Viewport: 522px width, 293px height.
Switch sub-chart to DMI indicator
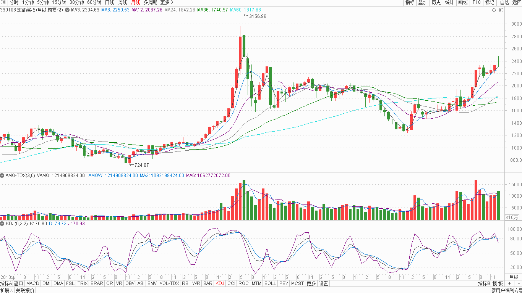tap(46, 283)
